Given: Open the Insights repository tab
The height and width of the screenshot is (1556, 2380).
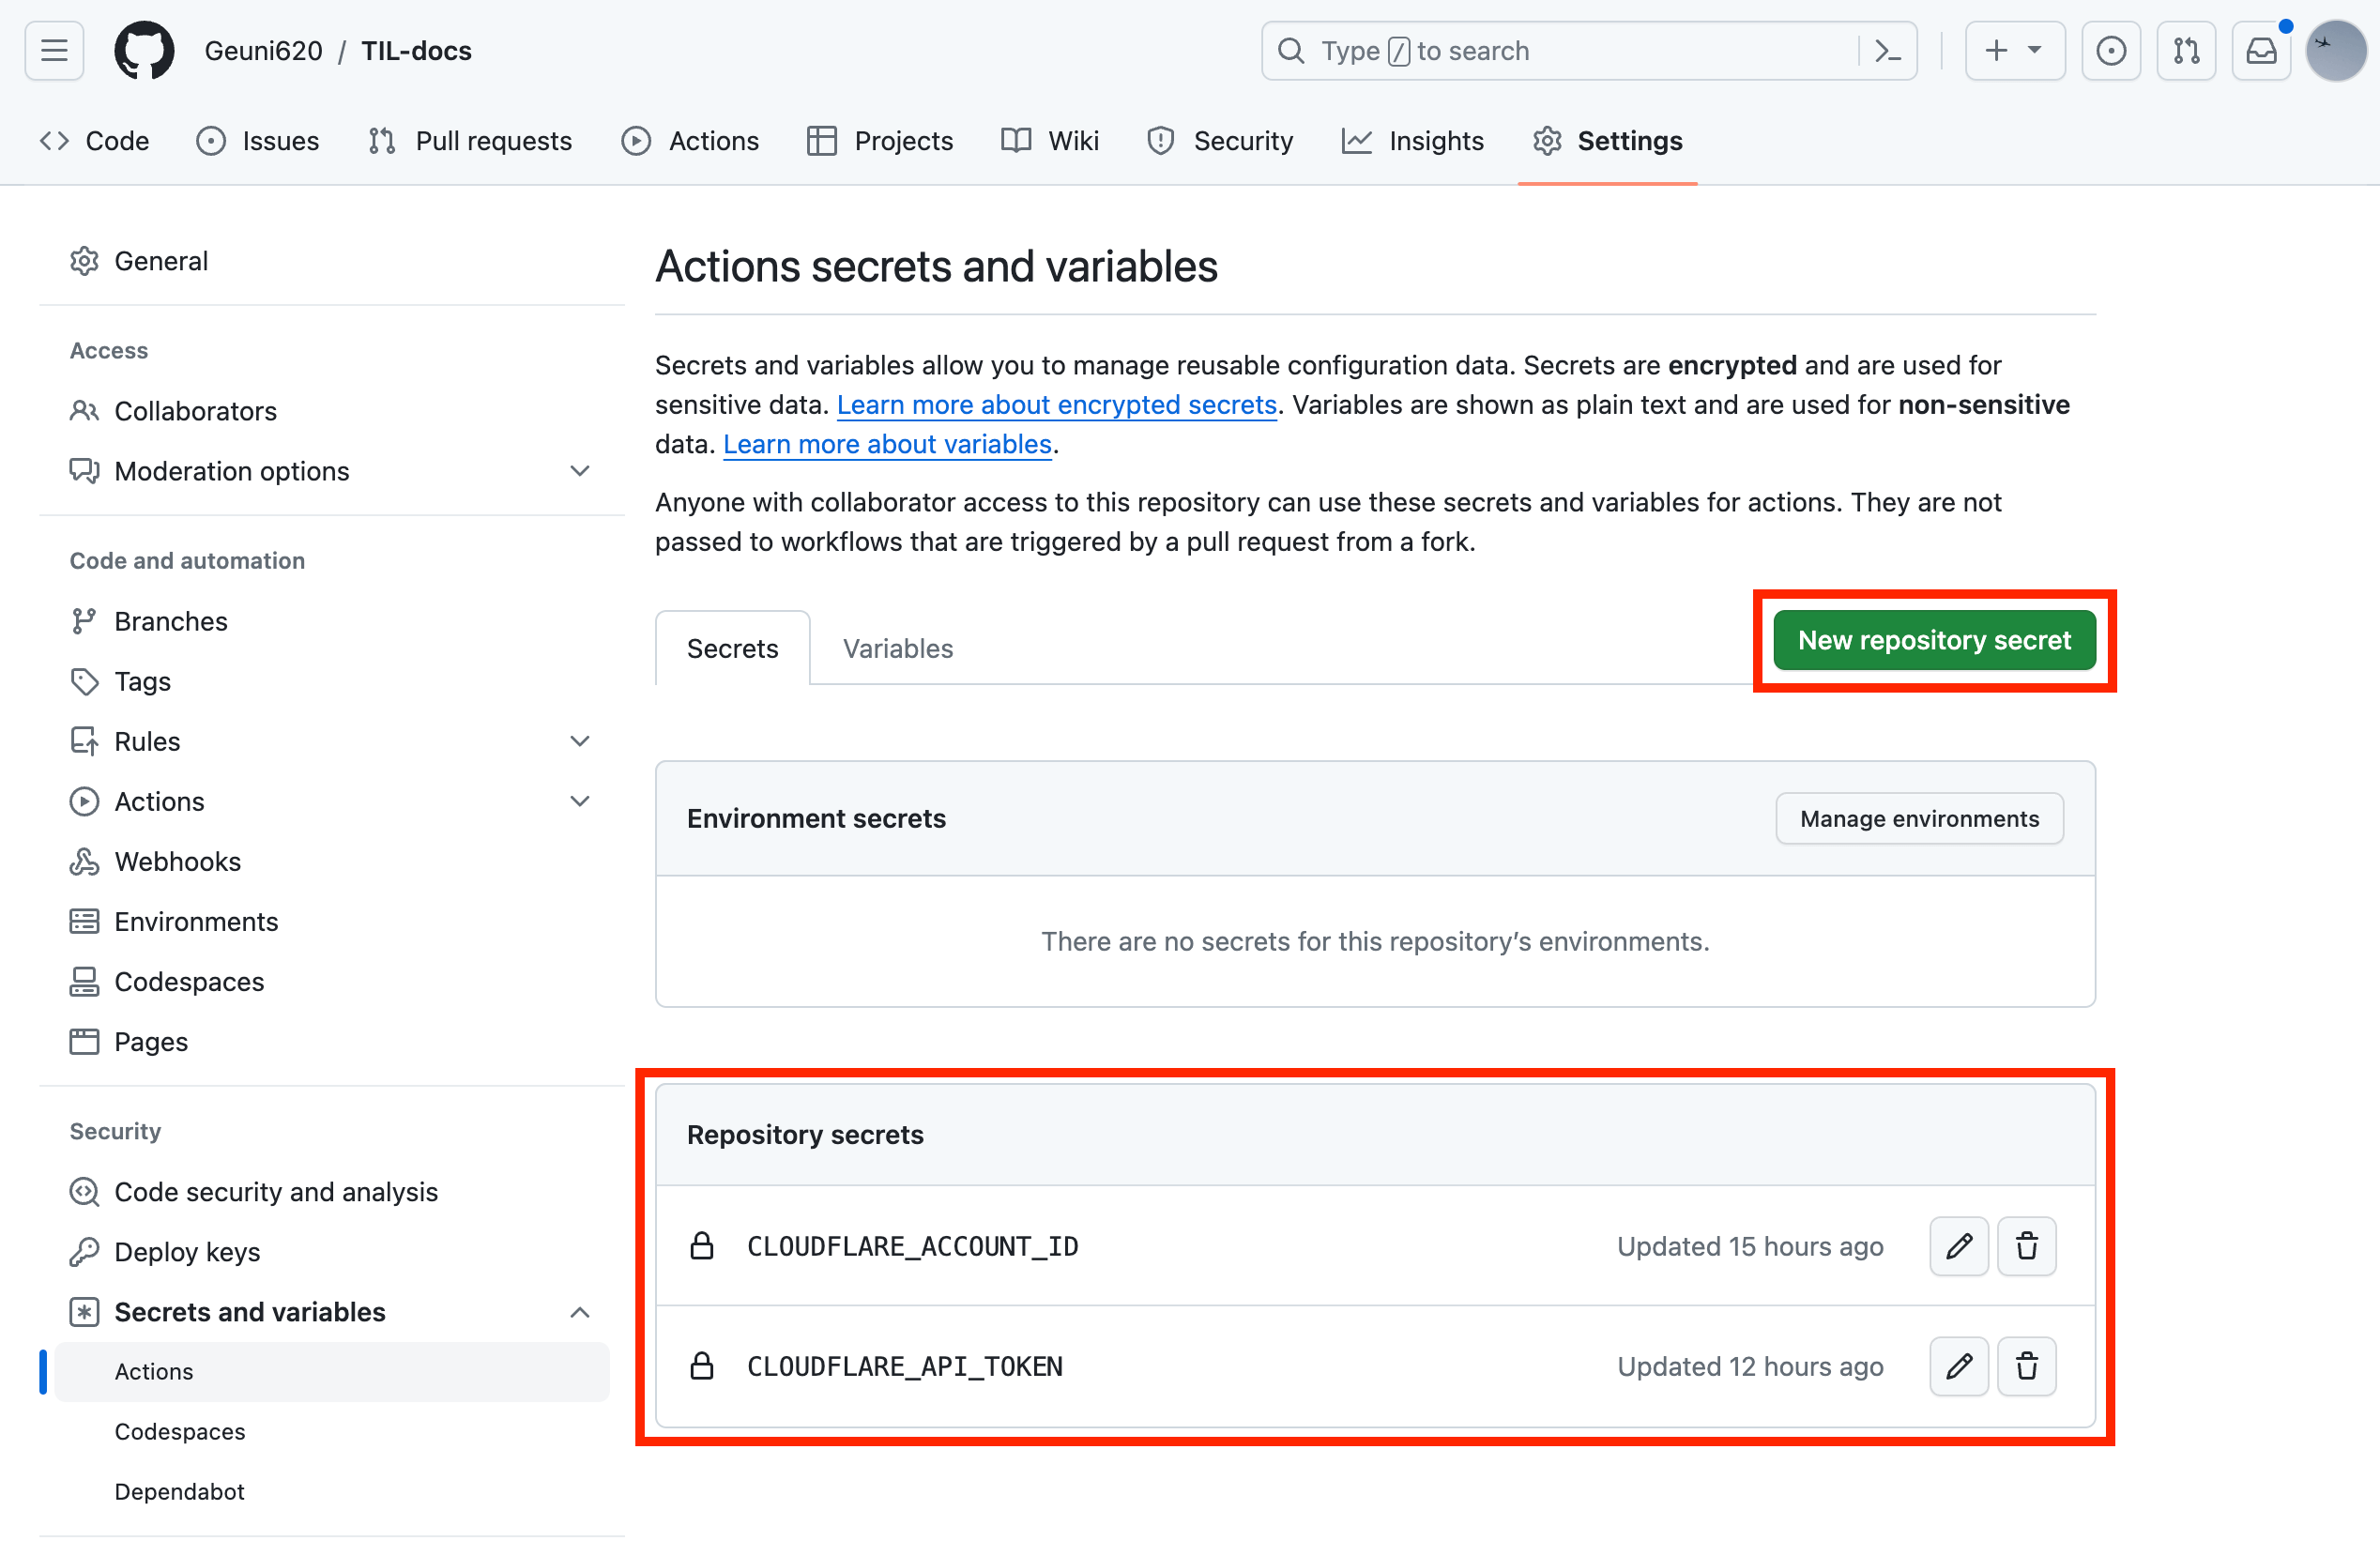Looking at the screenshot, I should [x=1413, y=141].
